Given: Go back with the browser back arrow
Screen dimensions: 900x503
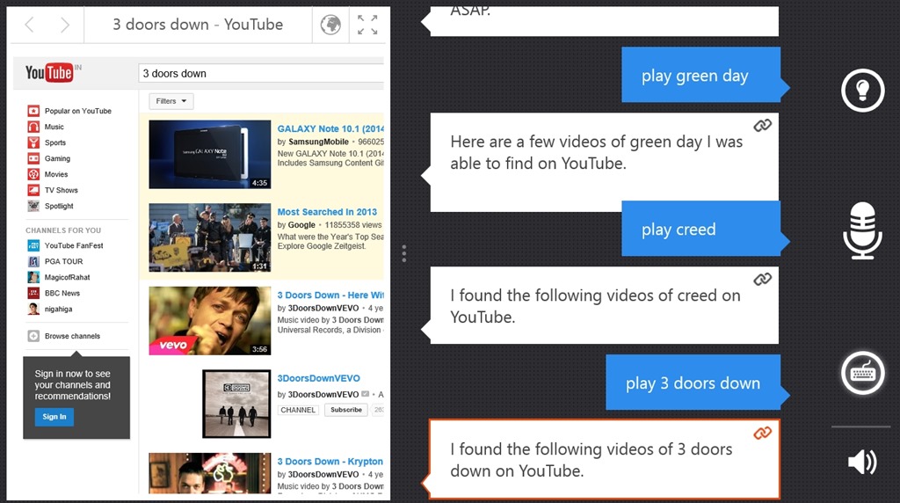Looking at the screenshot, I should 30,25.
